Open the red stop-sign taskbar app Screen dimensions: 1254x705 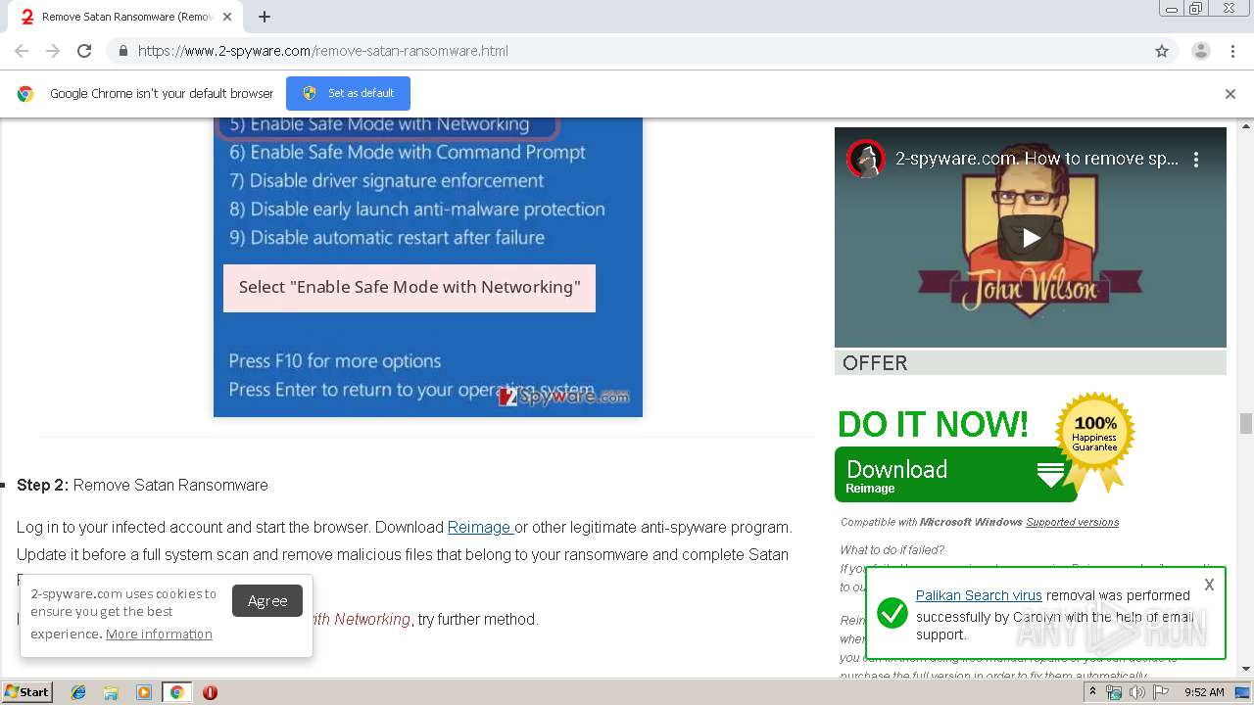pos(210,692)
